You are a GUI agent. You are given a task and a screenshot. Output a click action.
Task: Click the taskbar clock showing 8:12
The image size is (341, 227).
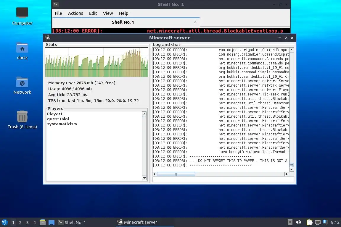click(335, 222)
